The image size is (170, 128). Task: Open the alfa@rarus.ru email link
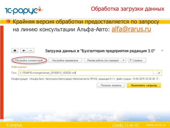pos(131,29)
